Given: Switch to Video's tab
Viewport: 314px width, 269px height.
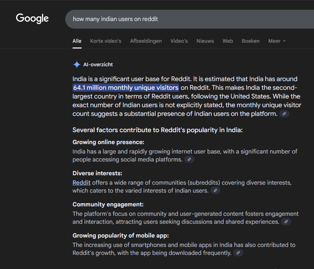Looking at the screenshot, I should (179, 41).
